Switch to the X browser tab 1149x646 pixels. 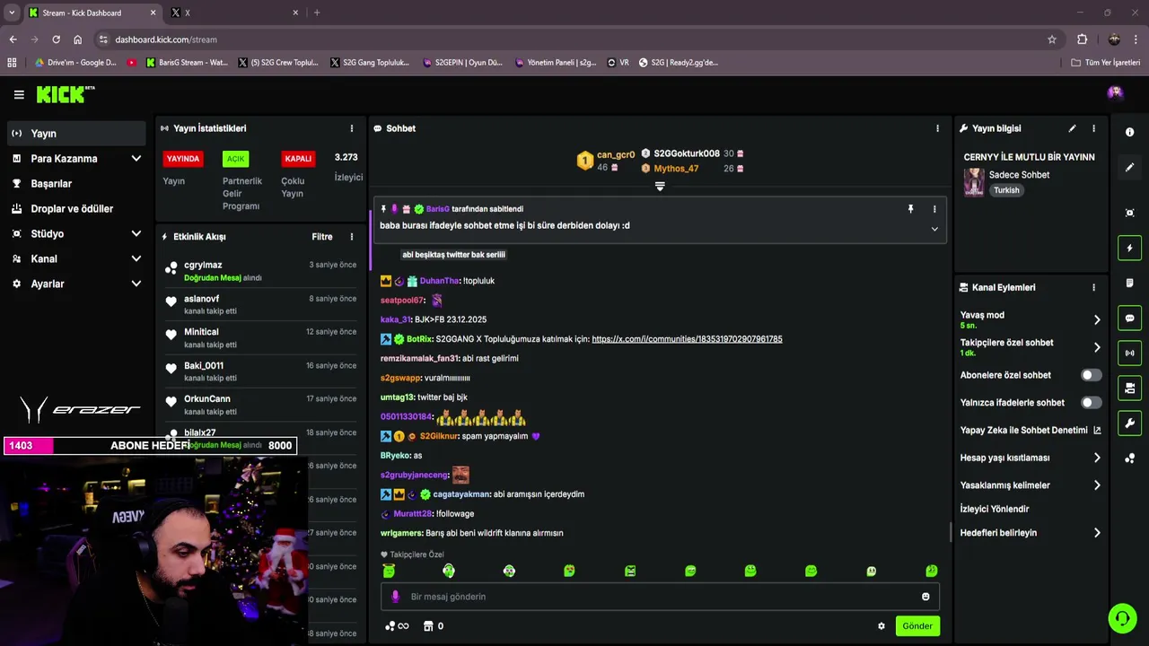tap(235, 13)
